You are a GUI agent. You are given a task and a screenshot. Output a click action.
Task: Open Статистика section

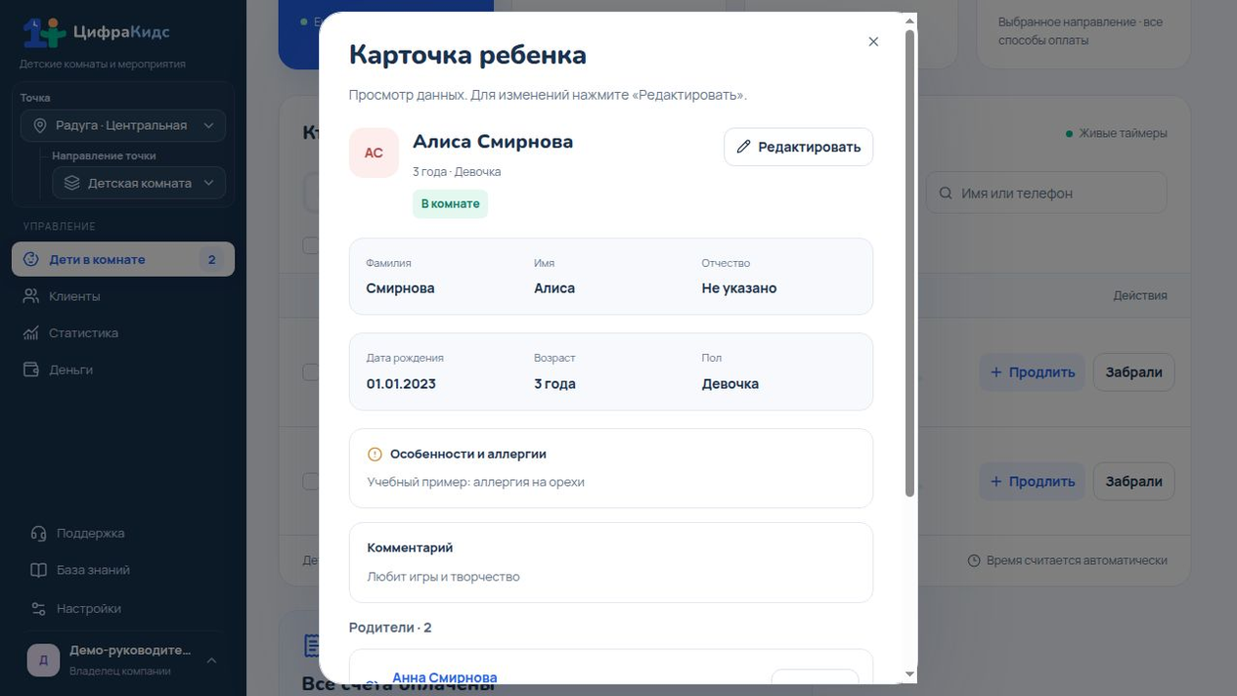pos(123,333)
